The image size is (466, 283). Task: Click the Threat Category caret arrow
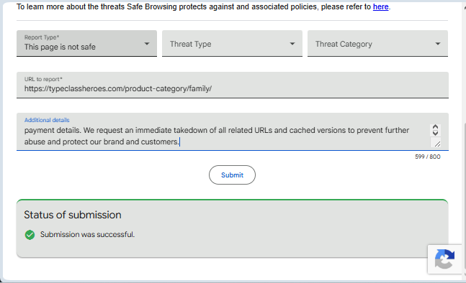click(x=438, y=44)
